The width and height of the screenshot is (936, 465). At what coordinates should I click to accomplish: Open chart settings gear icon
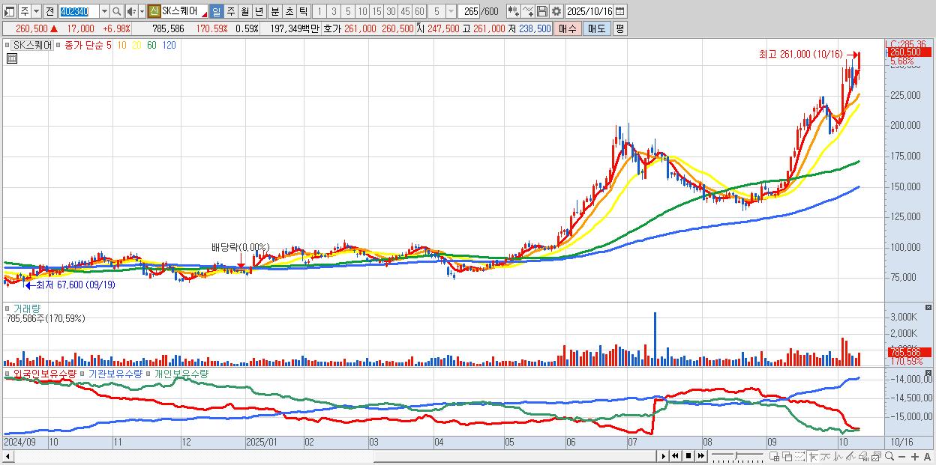coord(556,11)
